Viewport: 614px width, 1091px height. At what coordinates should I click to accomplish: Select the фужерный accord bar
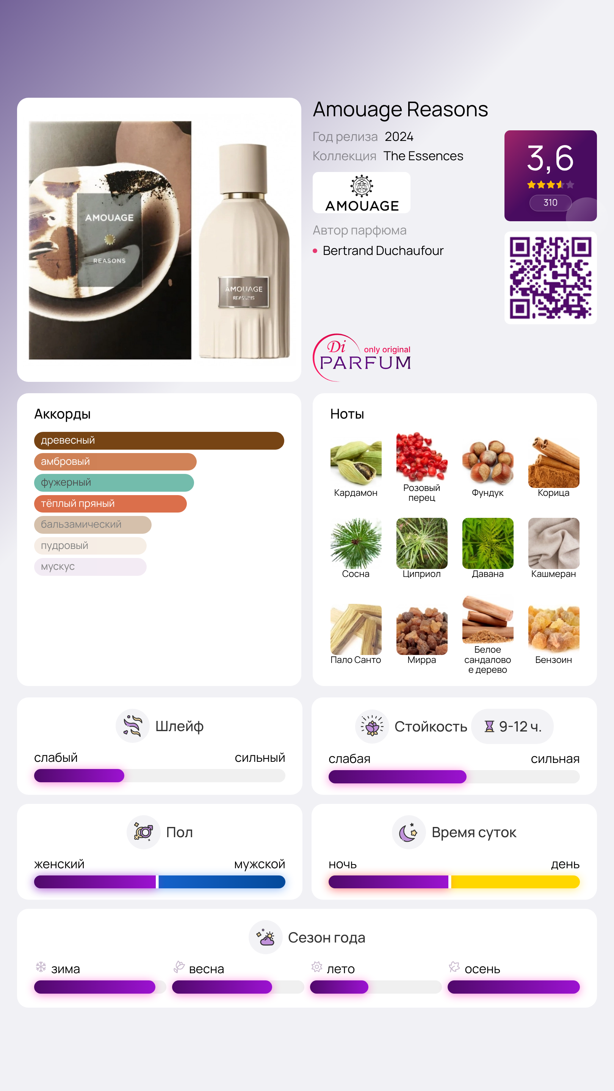tap(114, 483)
